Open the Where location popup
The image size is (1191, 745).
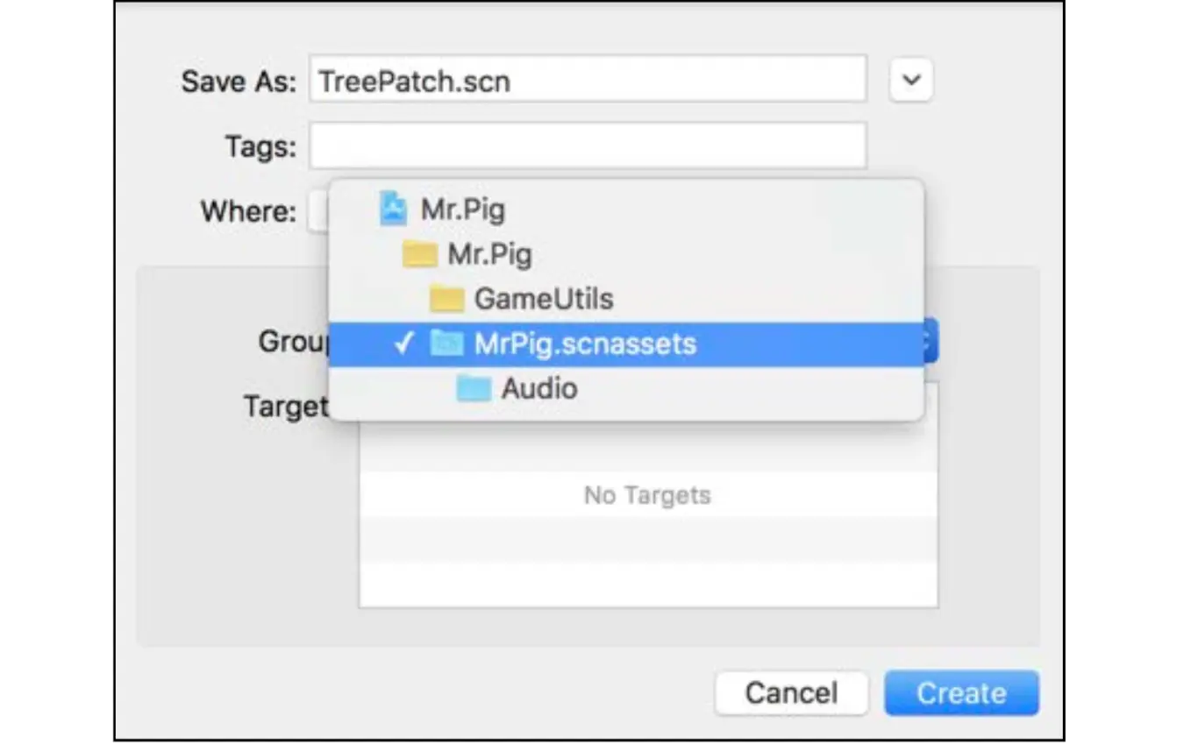click(318, 211)
